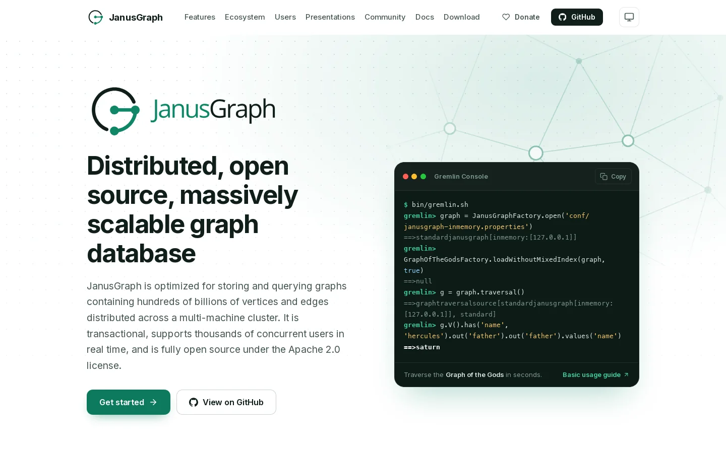The width and height of the screenshot is (726, 453).
Task: Open the Features menu item
Action: coord(200,17)
